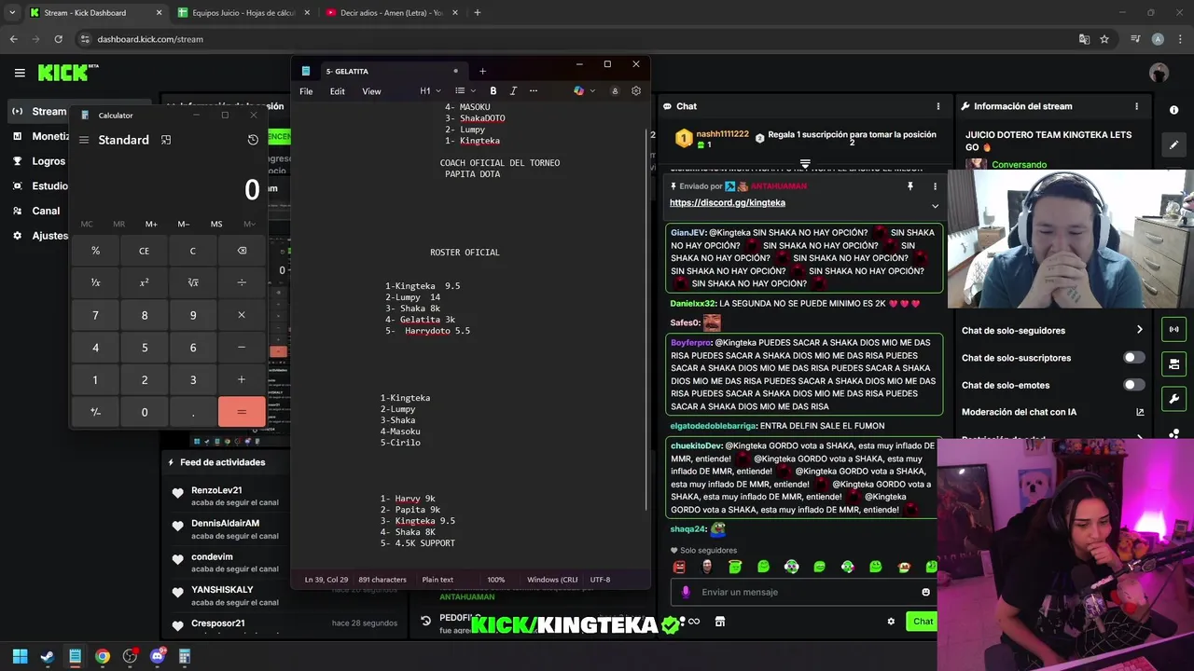Toggle Calculator keep-on-top mode
Screen dimensions: 1194x671
(166, 140)
